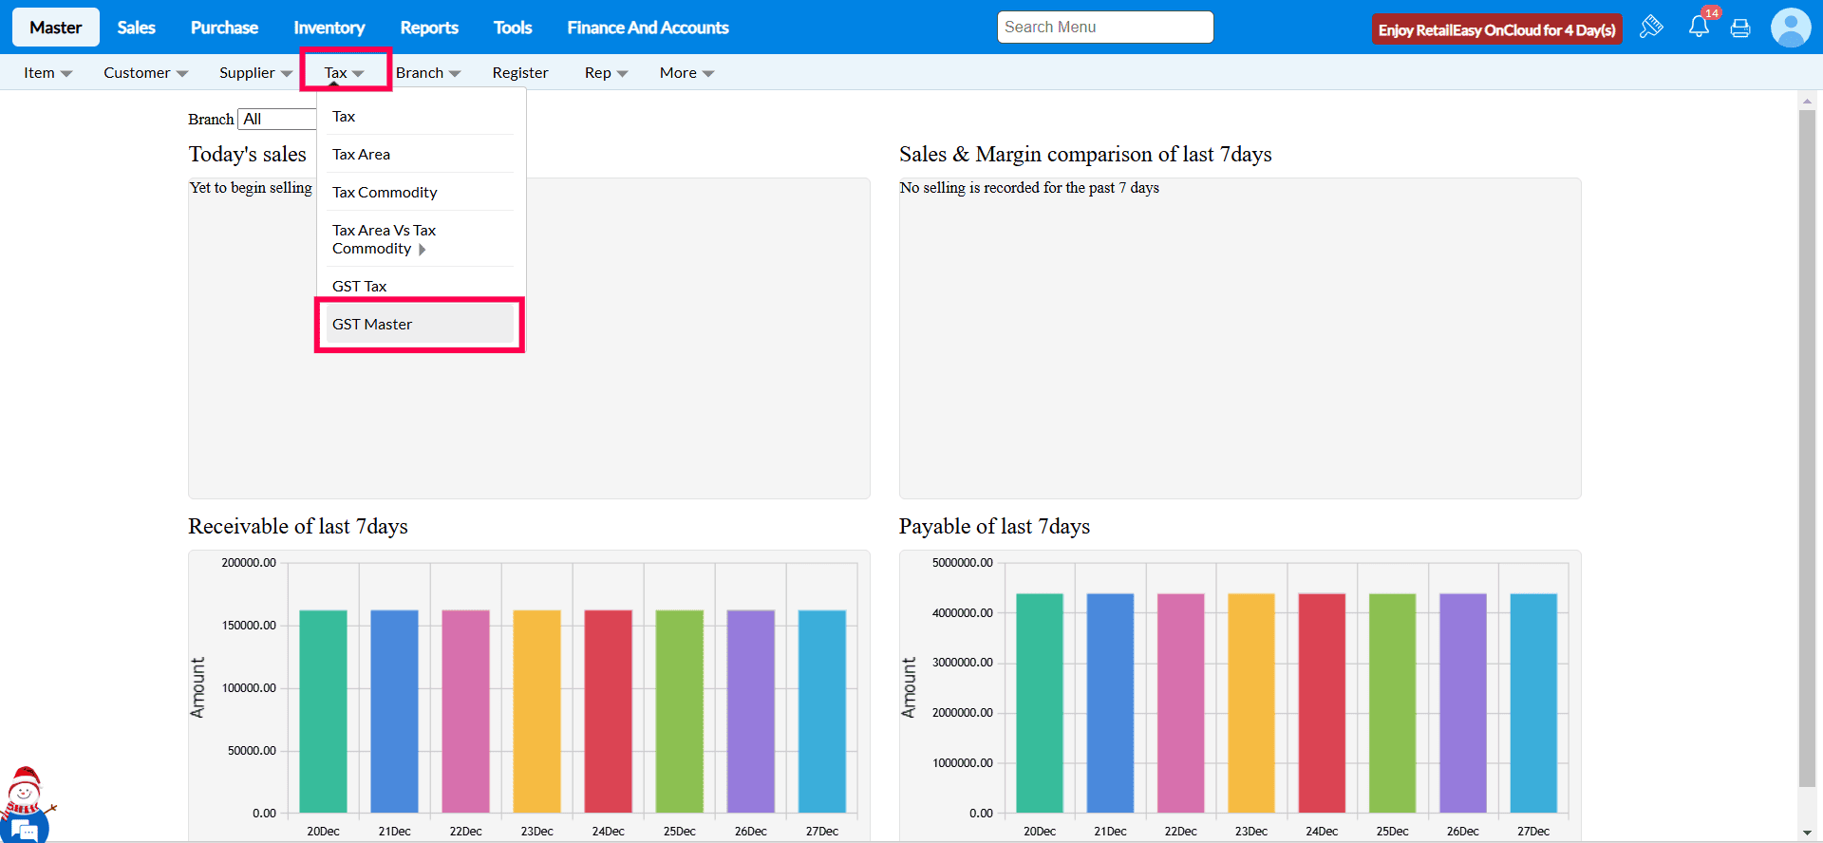Click the pencil and ruler icon
Screen dimensions: 1823x843
pyautogui.click(x=1651, y=27)
